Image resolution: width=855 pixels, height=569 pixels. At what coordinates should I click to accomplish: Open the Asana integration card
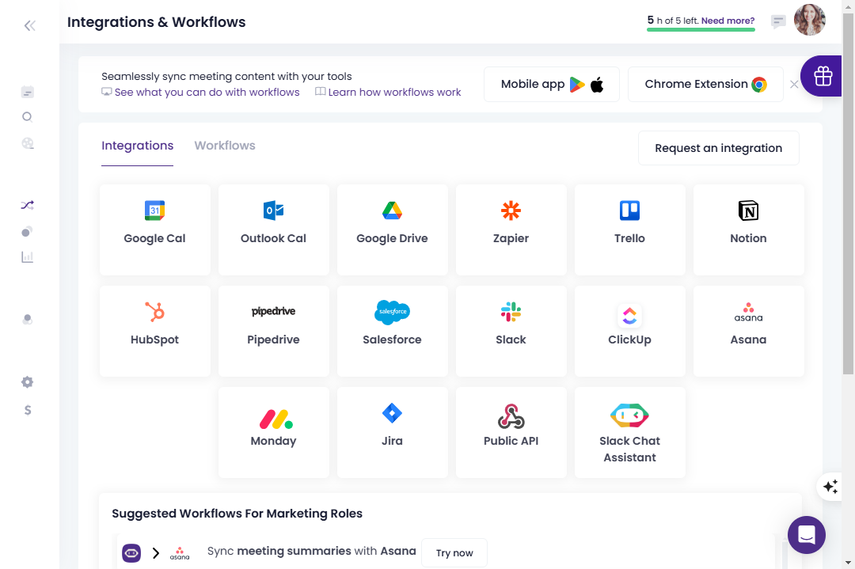[749, 331]
